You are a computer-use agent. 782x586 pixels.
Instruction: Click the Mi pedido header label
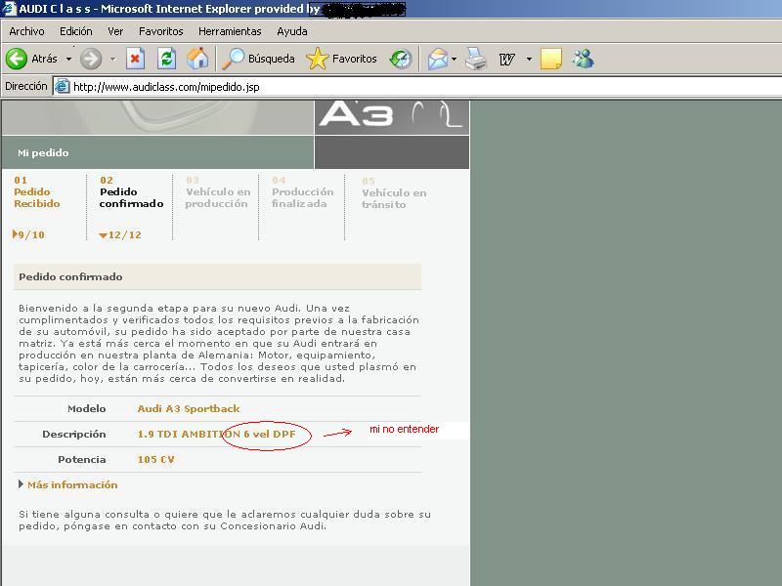[x=43, y=153]
